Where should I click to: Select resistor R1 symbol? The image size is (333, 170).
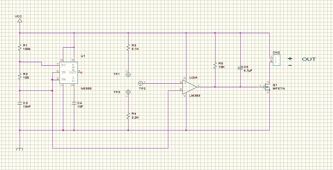click(x=20, y=47)
